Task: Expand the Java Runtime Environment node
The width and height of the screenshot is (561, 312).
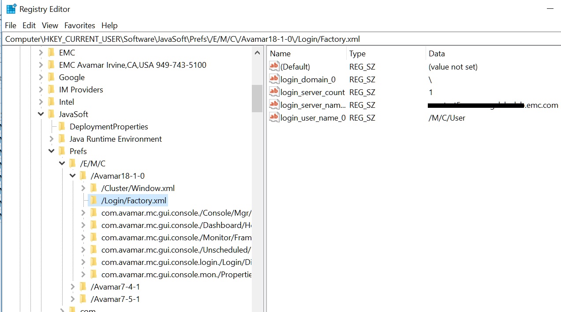Action: [52, 139]
